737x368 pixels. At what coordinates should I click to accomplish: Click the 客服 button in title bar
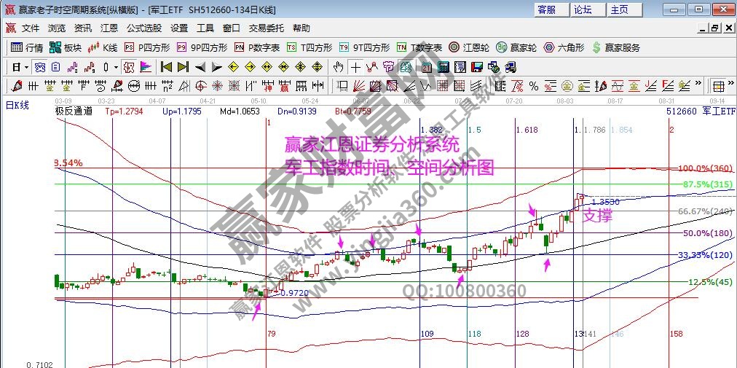(x=547, y=9)
